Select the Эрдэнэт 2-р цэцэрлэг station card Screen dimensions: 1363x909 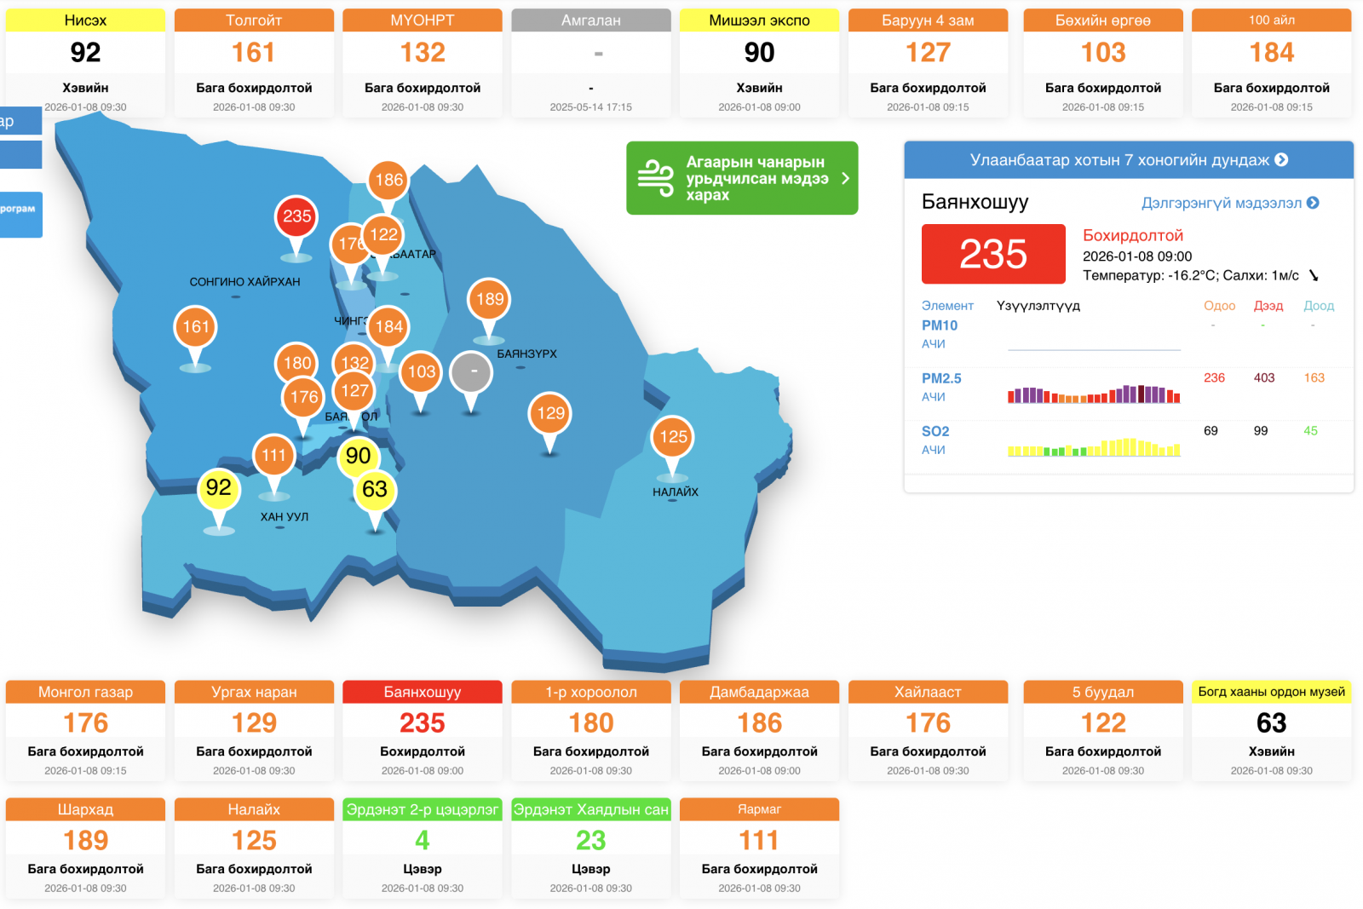pos(423,848)
